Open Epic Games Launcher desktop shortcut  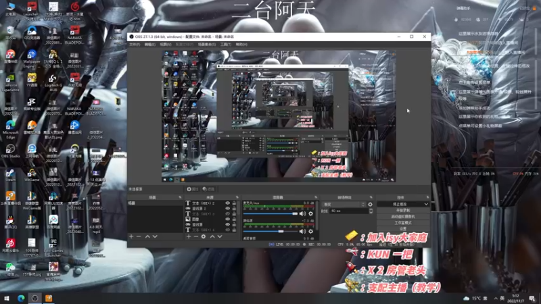[x=53, y=247]
